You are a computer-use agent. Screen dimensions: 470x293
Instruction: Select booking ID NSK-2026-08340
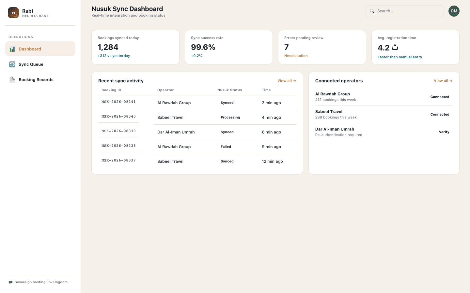(x=118, y=116)
